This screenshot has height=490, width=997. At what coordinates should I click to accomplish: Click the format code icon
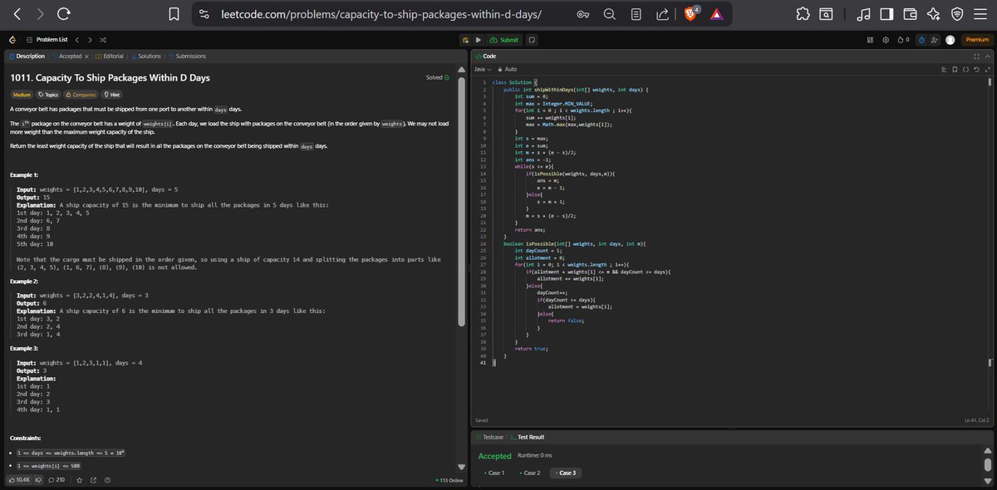[944, 69]
